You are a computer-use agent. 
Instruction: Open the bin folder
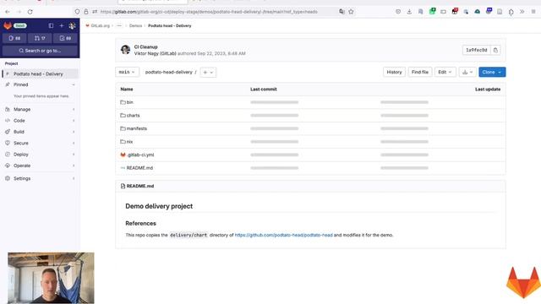[129, 102]
